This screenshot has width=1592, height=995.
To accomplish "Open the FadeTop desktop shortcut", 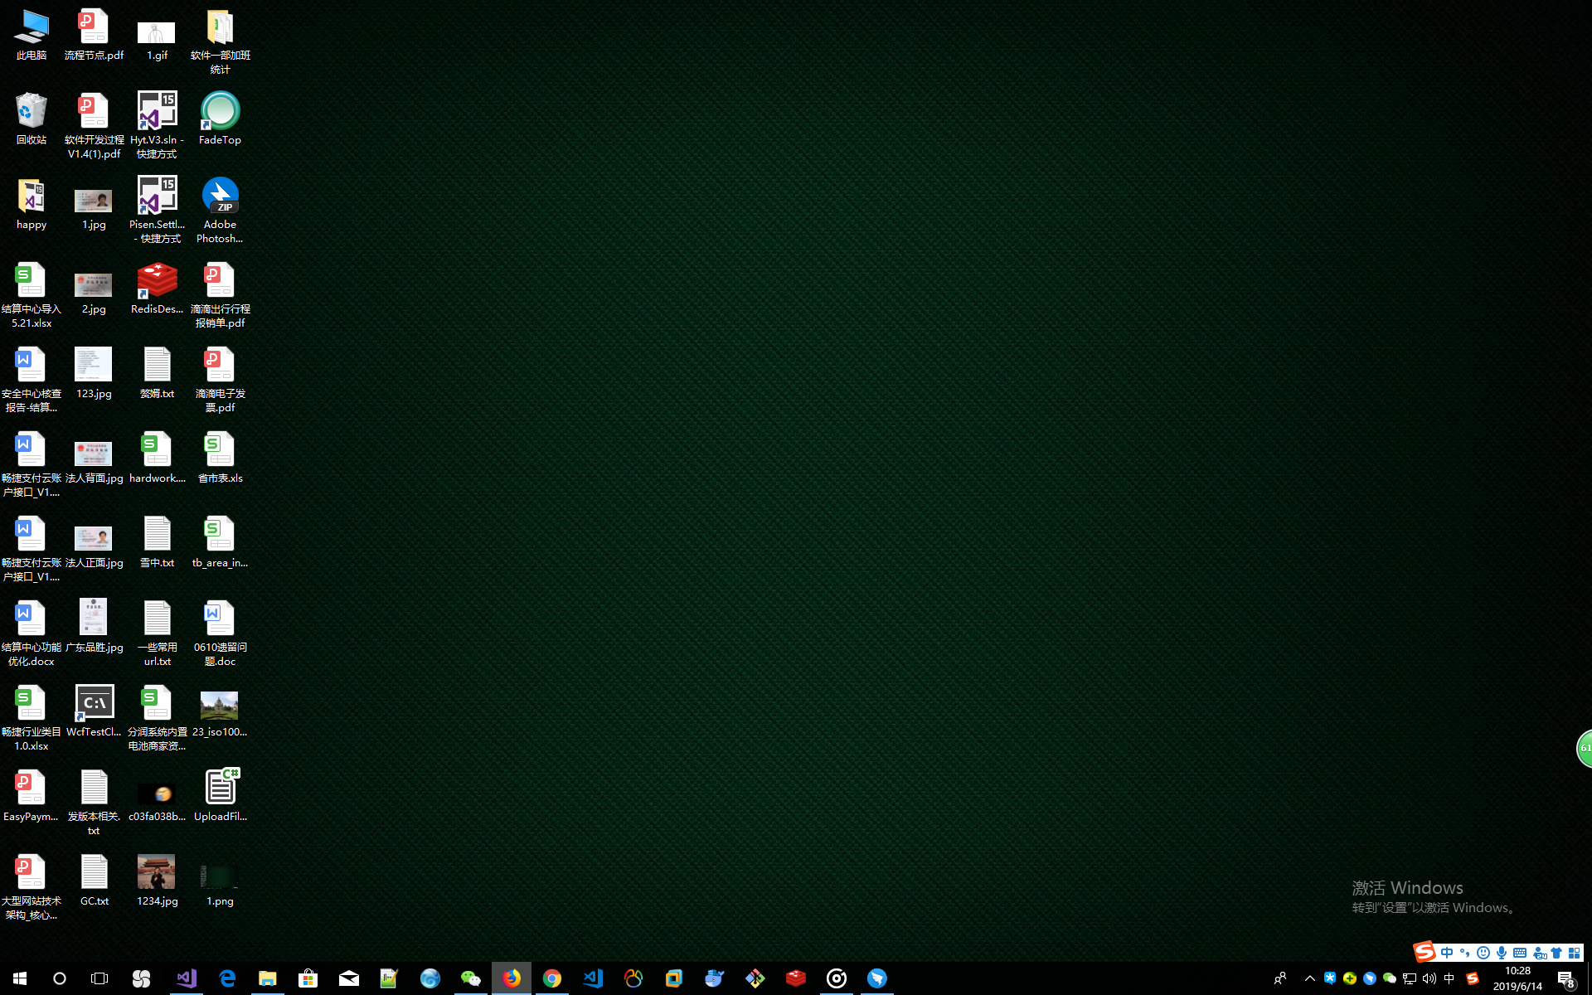I will (220, 113).
